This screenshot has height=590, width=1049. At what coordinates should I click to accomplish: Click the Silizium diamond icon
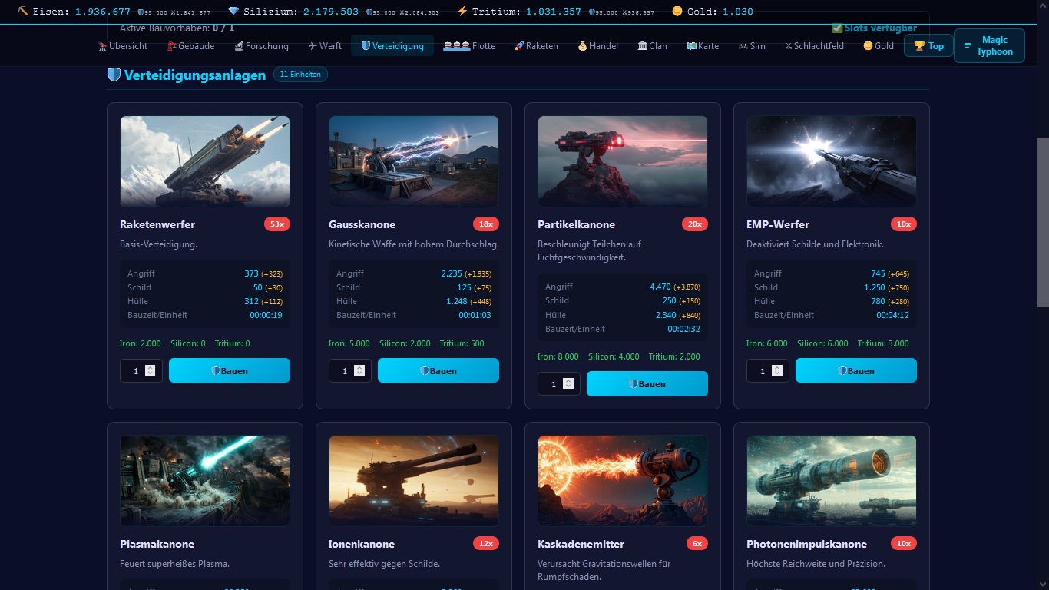(233, 11)
